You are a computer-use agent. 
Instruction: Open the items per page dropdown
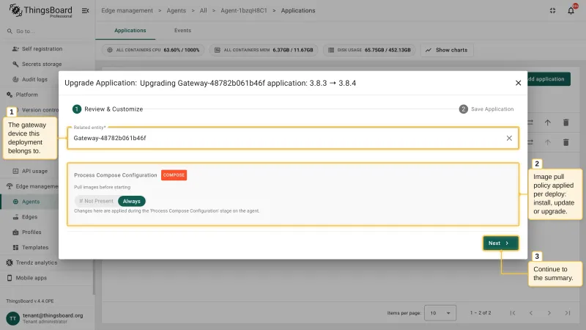pyautogui.click(x=440, y=313)
